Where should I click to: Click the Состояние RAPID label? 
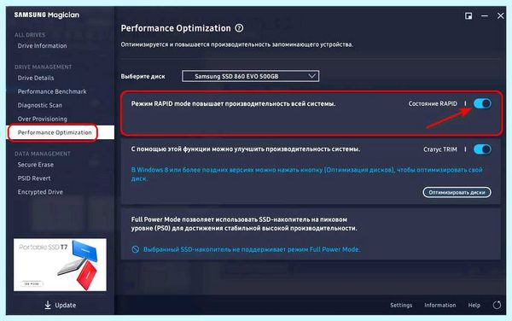pos(433,103)
